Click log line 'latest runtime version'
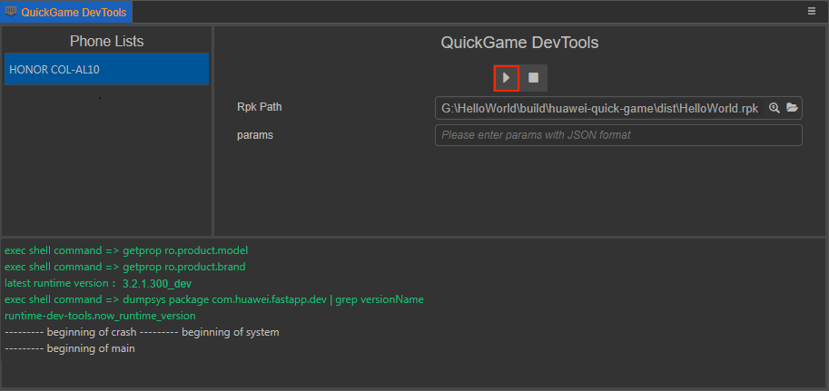Image resolution: width=829 pixels, height=391 pixels. pos(60,283)
